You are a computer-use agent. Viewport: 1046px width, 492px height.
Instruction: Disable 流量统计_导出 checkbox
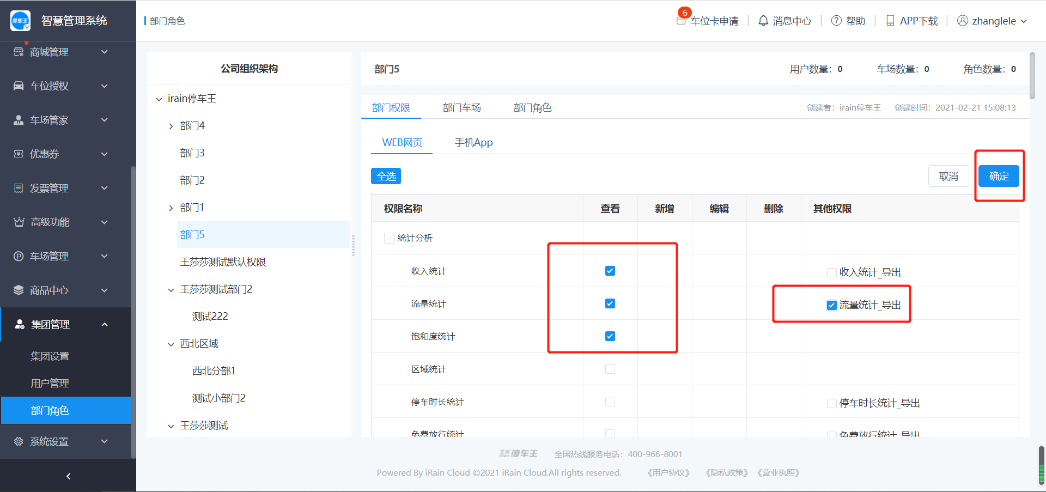pyautogui.click(x=832, y=305)
